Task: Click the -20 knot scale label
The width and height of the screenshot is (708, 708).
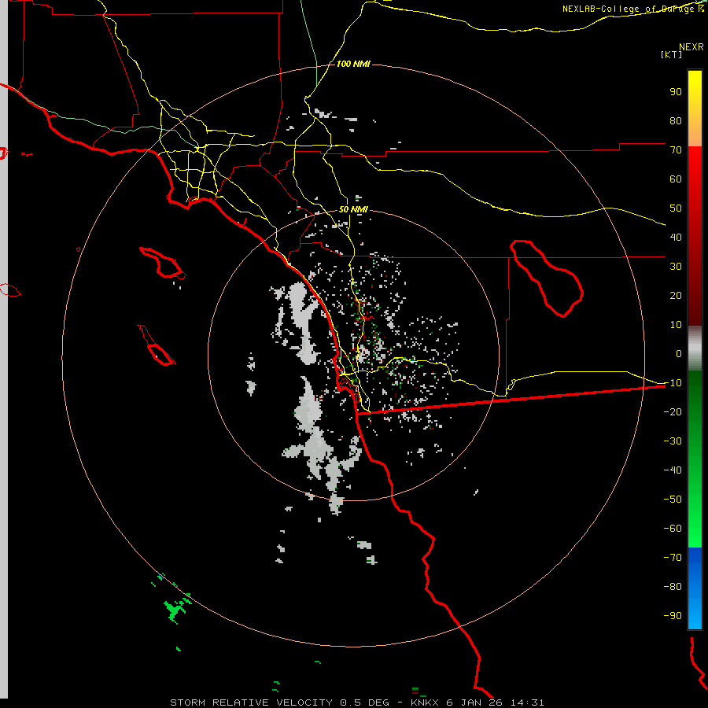Action: tap(673, 411)
